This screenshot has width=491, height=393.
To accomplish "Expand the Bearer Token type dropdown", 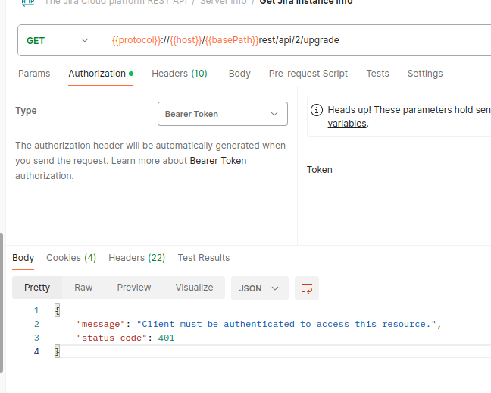I will click(x=223, y=114).
